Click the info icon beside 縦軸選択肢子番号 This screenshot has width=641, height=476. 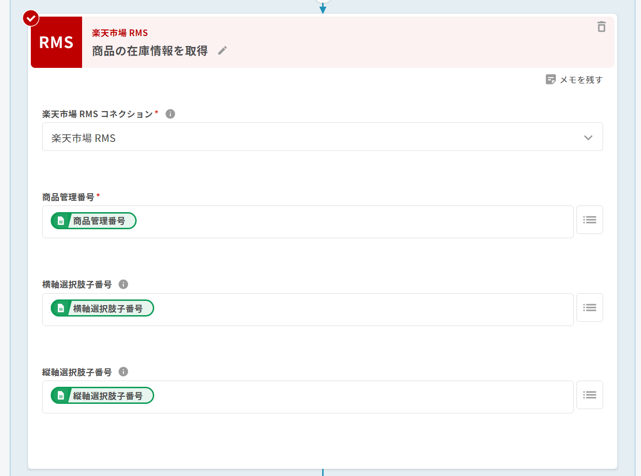coord(123,372)
